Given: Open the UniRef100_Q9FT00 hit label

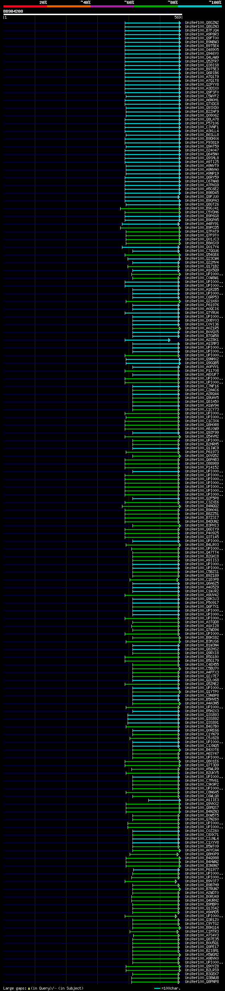Looking at the screenshot, I should tap(202, 38).
